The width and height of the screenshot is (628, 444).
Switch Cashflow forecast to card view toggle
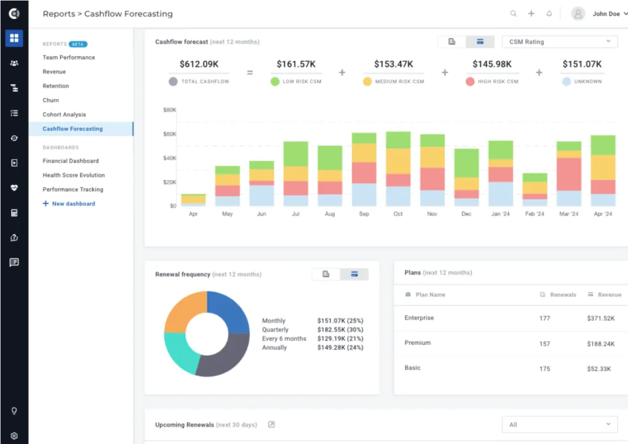(x=480, y=42)
